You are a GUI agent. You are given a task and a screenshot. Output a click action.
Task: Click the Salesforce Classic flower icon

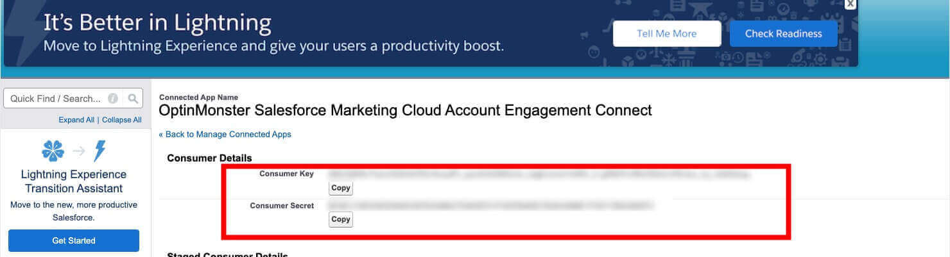pyautogui.click(x=53, y=151)
